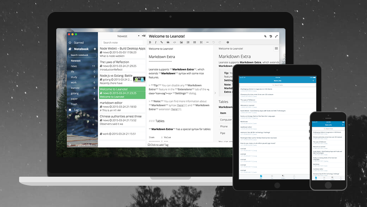Screen dimensions: 367x207
Task: Click to add Tag link
Action: tap(158, 145)
